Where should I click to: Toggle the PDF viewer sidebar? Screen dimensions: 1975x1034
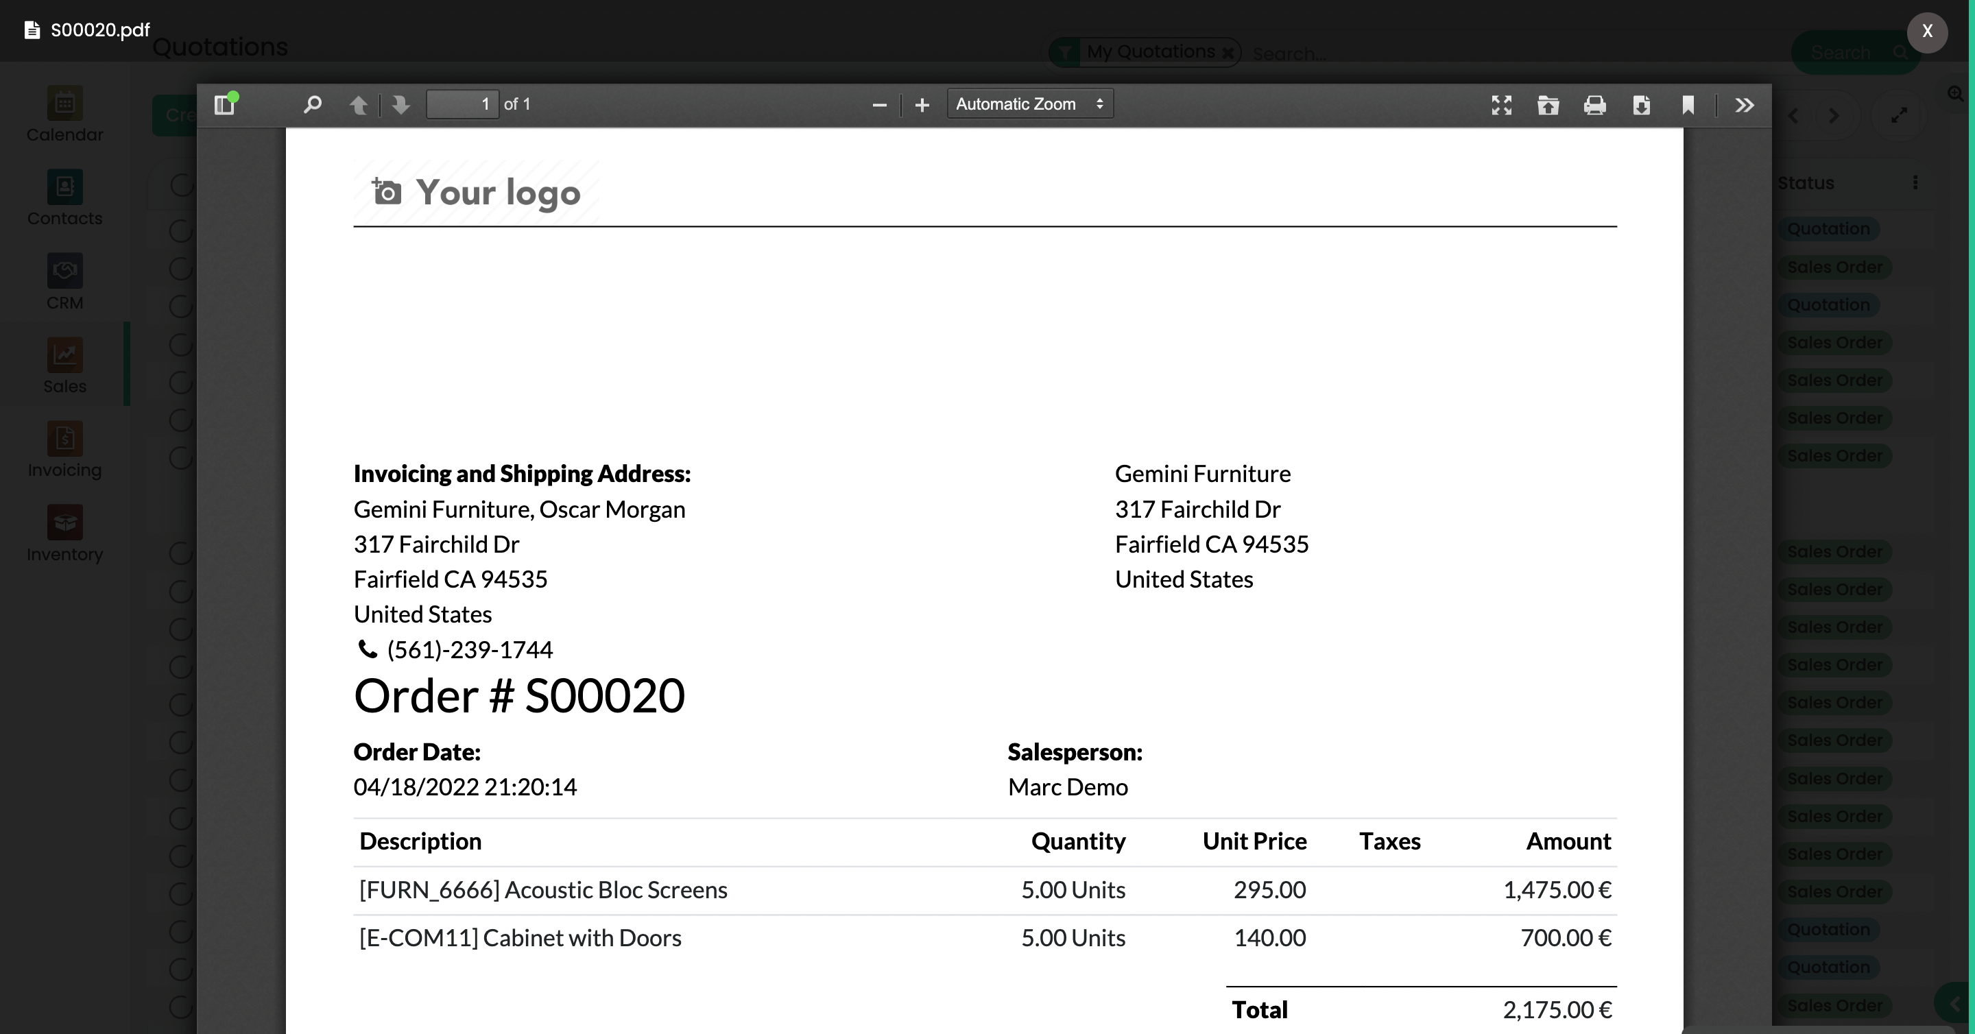[224, 104]
